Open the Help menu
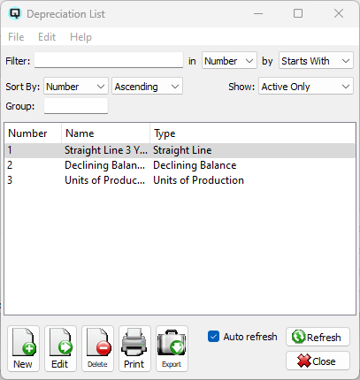Image resolution: width=360 pixels, height=380 pixels. 80,37
